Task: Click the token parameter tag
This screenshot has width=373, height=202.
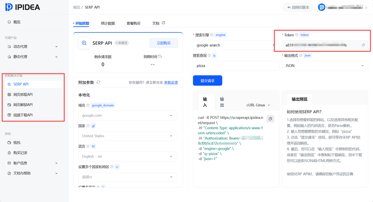Action: tap(305, 35)
